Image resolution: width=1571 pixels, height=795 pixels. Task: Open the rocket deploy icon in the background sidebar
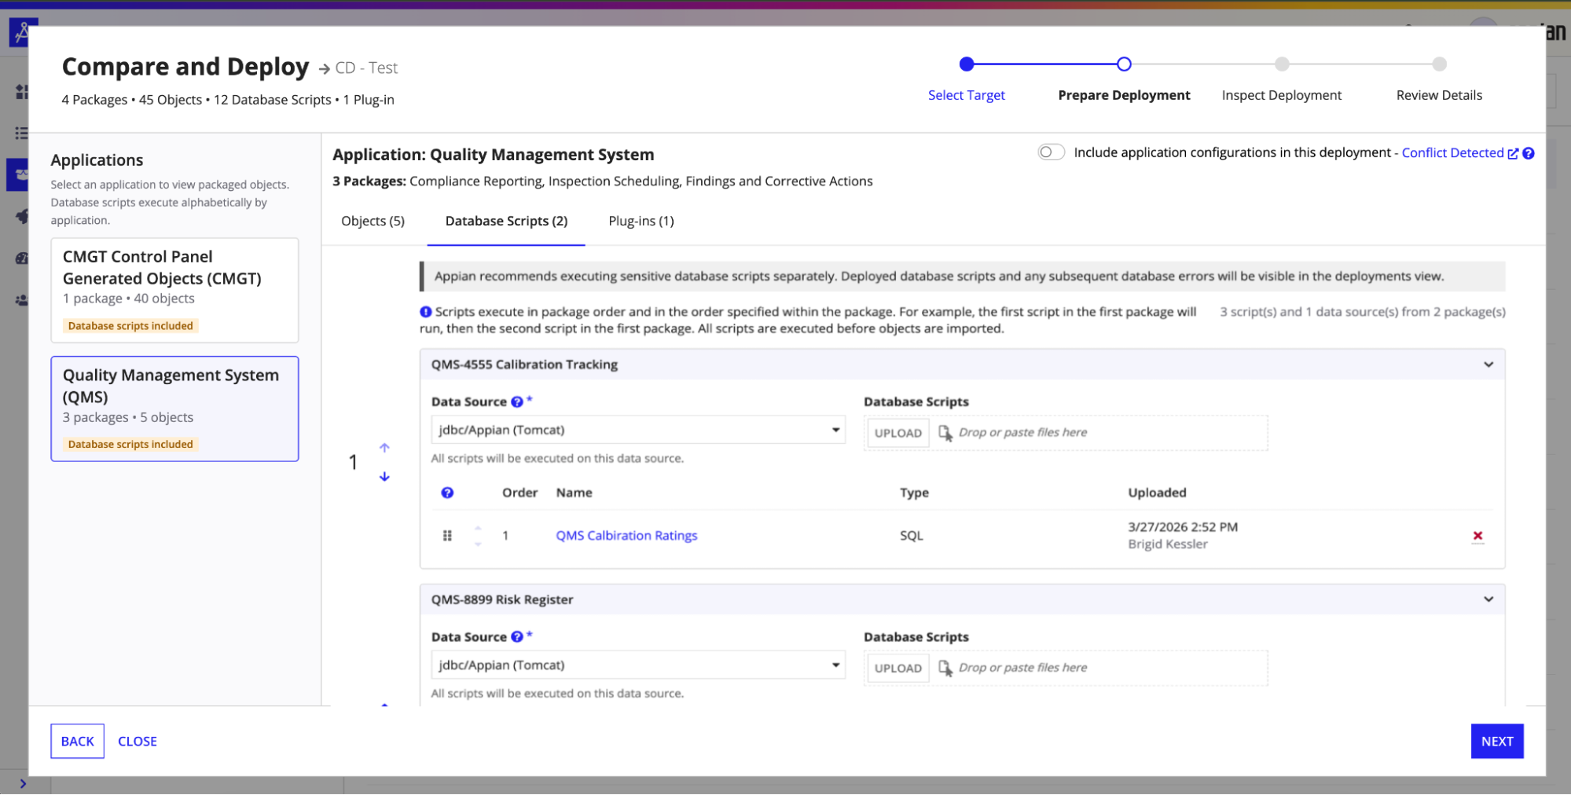point(22,216)
